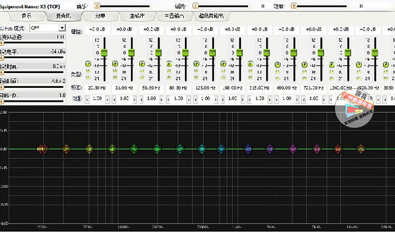Screen dimensions: 395x232
Task: Select EQ node 8 on the graph
Action: tap(202, 149)
